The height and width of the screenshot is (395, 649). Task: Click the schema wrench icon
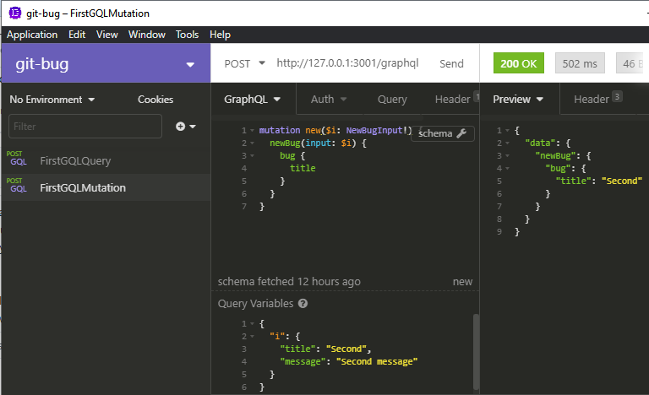pos(461,133)
